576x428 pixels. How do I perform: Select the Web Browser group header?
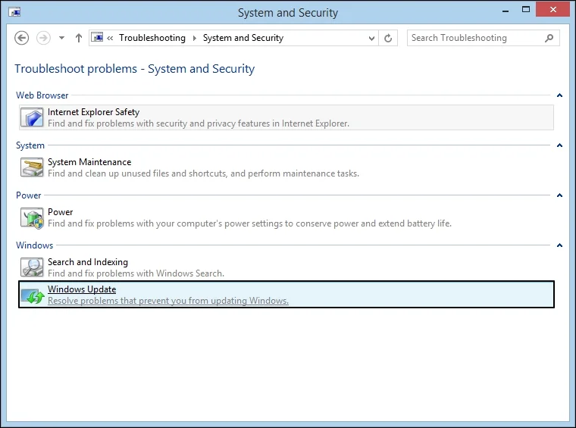click(42, 95)
